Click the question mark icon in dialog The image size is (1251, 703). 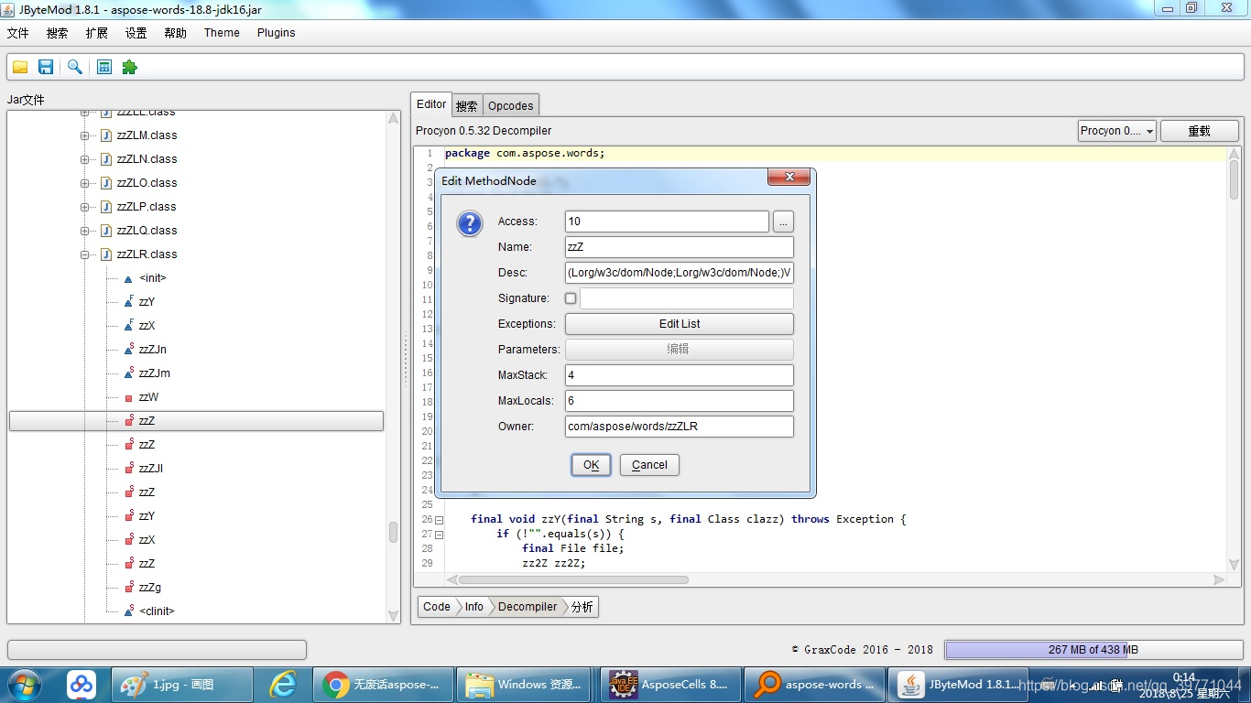469,223
